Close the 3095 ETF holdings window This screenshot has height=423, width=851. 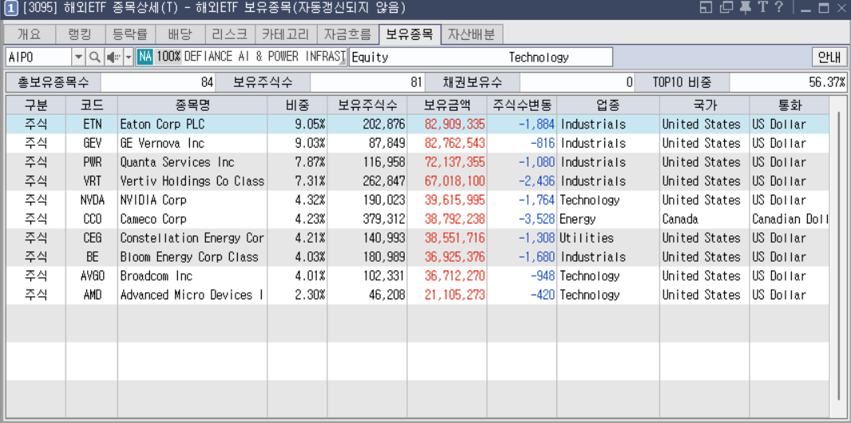(841, 8)
